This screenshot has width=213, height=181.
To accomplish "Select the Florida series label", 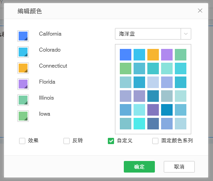I will coord(47,82).
